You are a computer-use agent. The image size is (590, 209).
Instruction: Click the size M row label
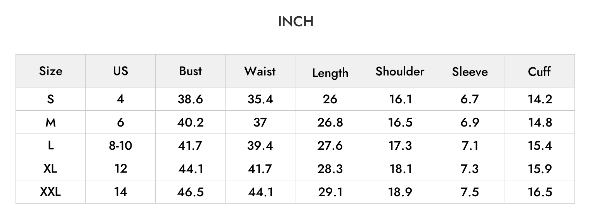50,122
